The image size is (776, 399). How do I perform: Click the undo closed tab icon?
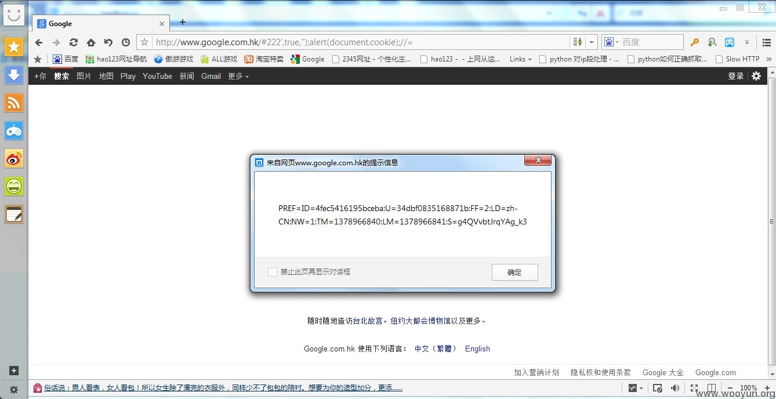108,42
